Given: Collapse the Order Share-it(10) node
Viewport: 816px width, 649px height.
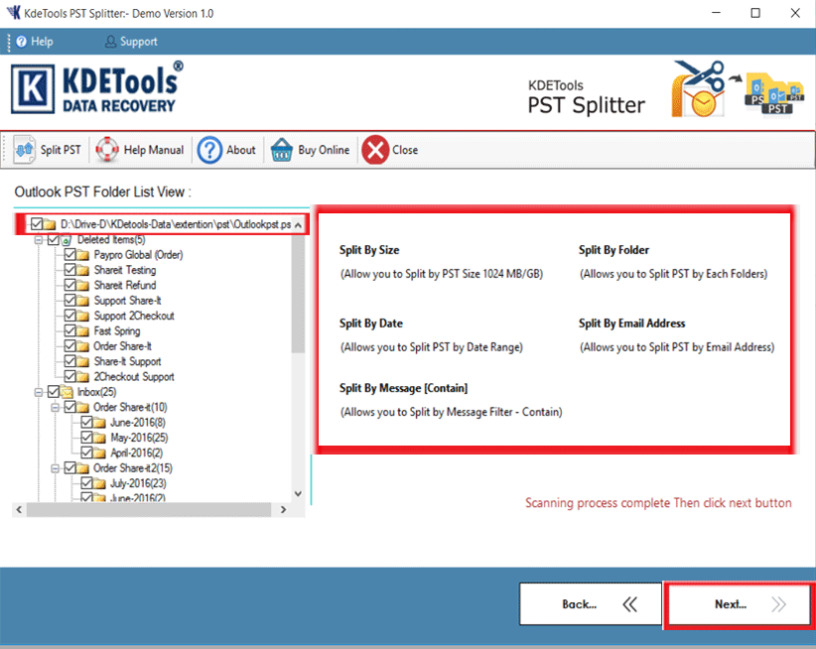Looking at the screenshot, I should pyautogui.click(x=56, y=408).
